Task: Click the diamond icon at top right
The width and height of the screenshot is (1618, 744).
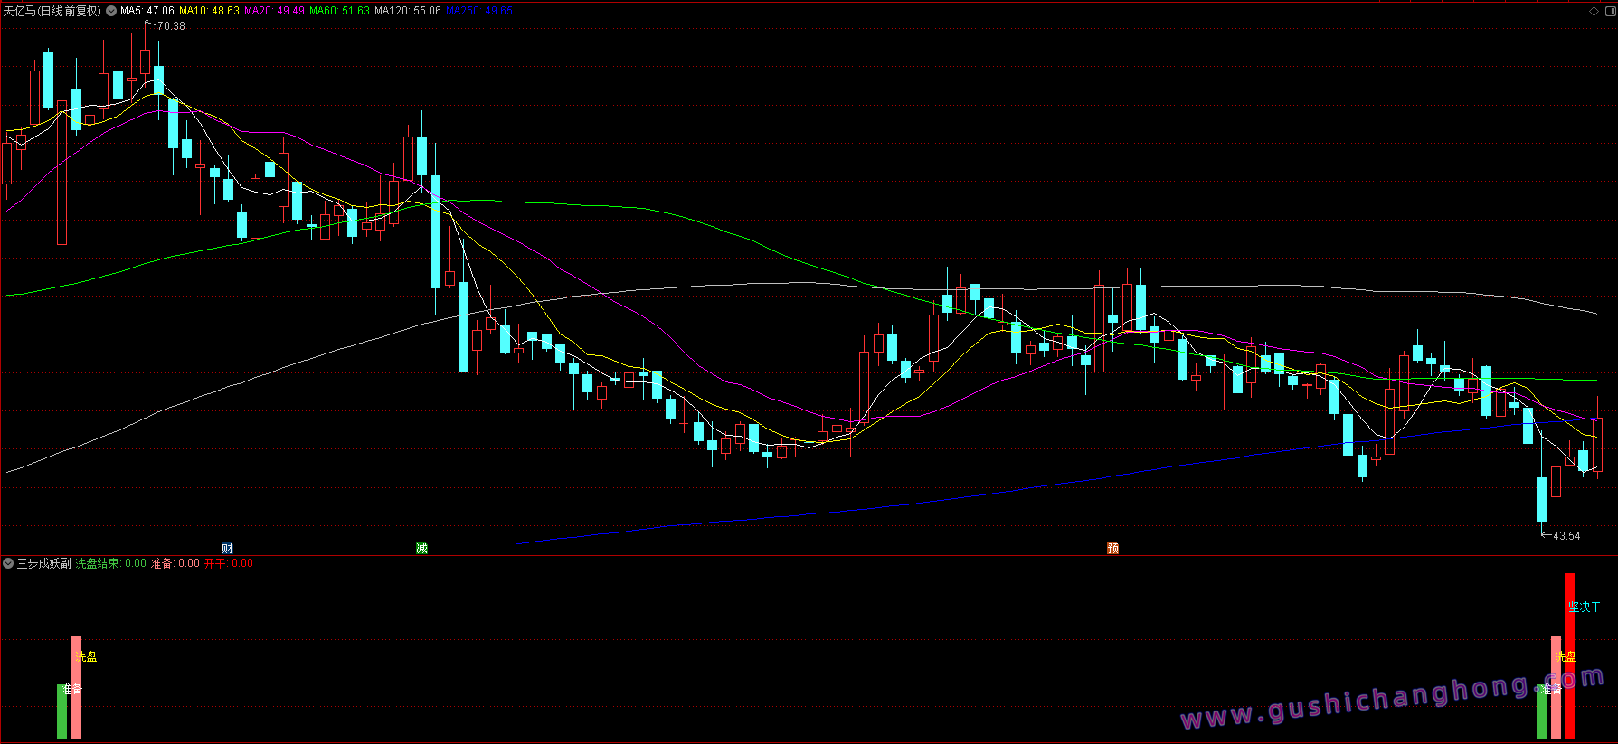Action: click(1594, 11)
